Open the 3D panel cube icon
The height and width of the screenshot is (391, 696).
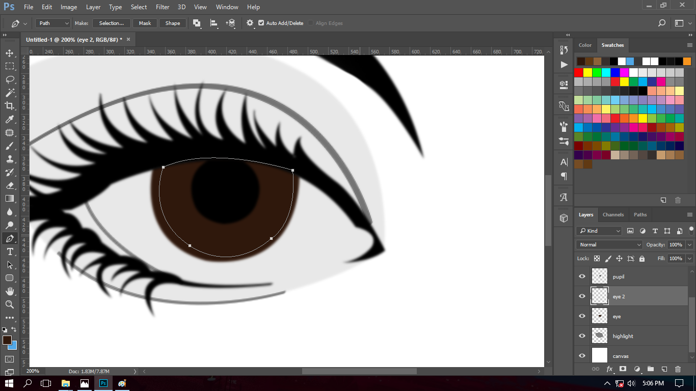pyautogui.click(x=564, y=218)
